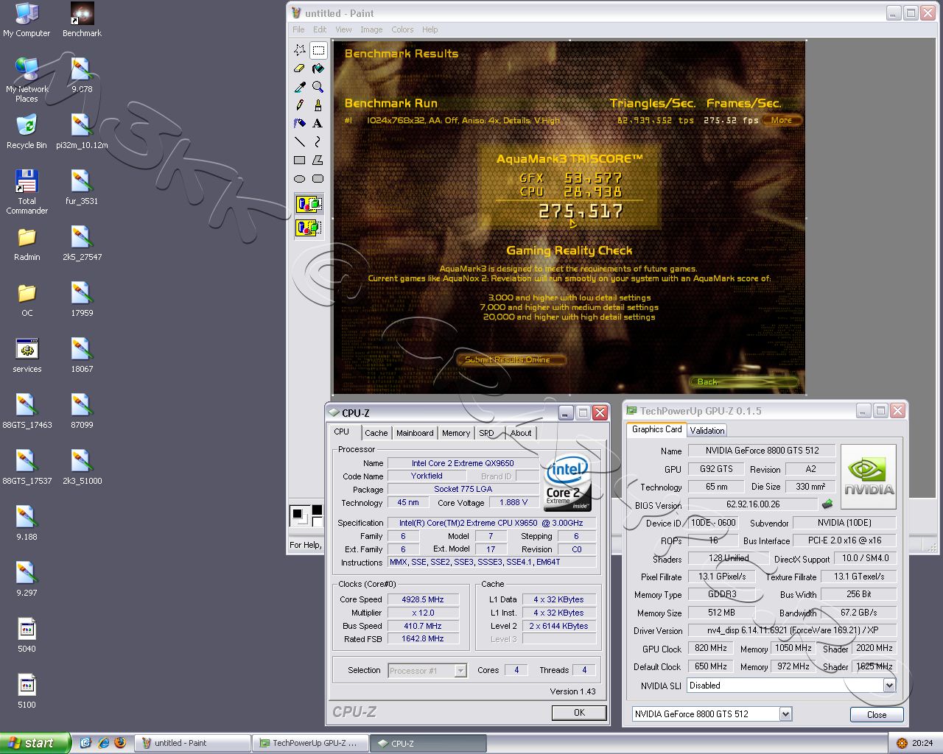Viewport: 943px width, 754px height.
Task: Select the Polygon tool in Paint
Action: (318, 160)
